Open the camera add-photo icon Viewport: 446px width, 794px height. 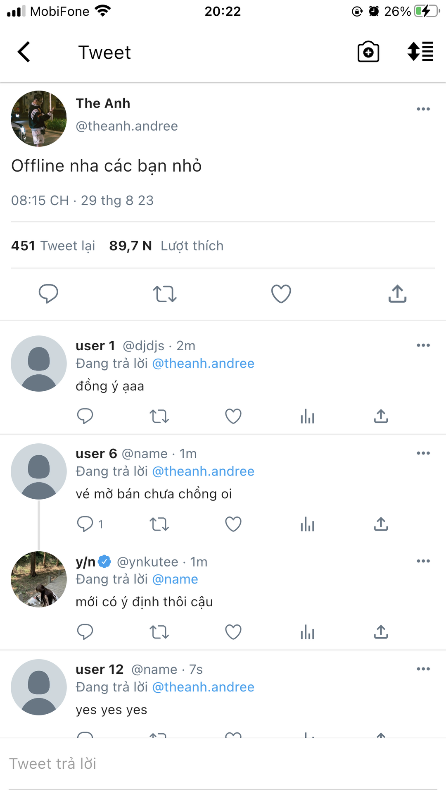tap(368, 52)
